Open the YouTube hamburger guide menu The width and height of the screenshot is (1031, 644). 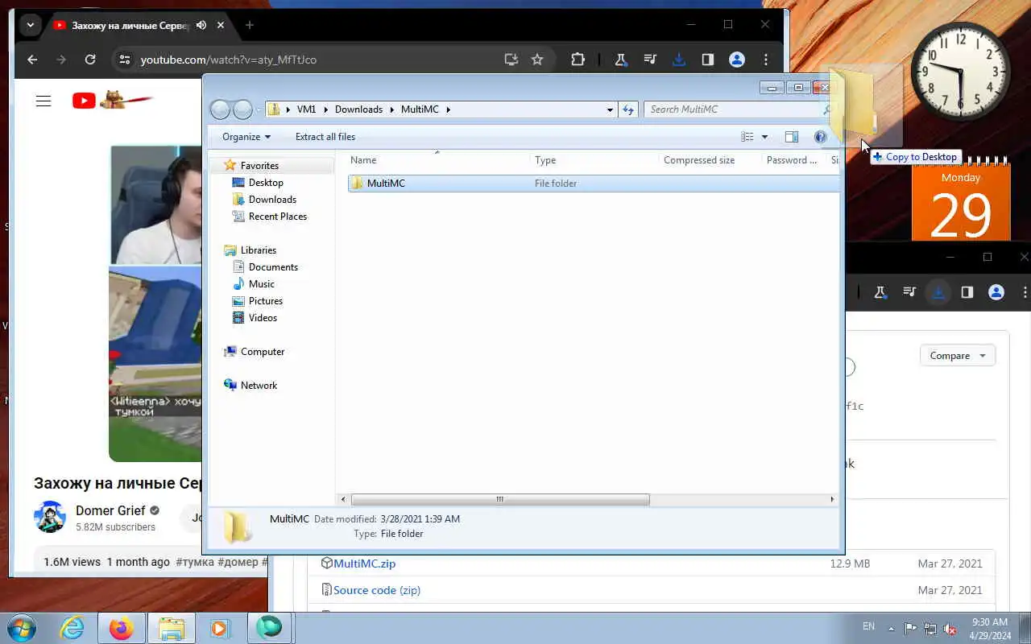click(43, 101)
